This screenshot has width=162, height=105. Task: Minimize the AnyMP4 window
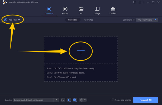pyautogui.click(x=148, y=2)
